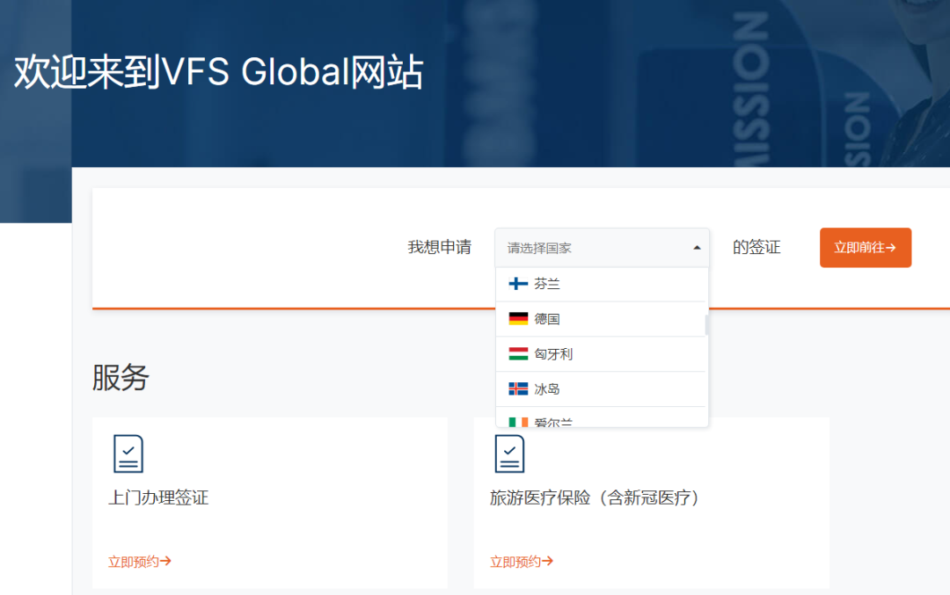950x595 pixels.
Task: Click the 旅游医疗保险（含新冠医疗） service title
Action: (595, 497)
